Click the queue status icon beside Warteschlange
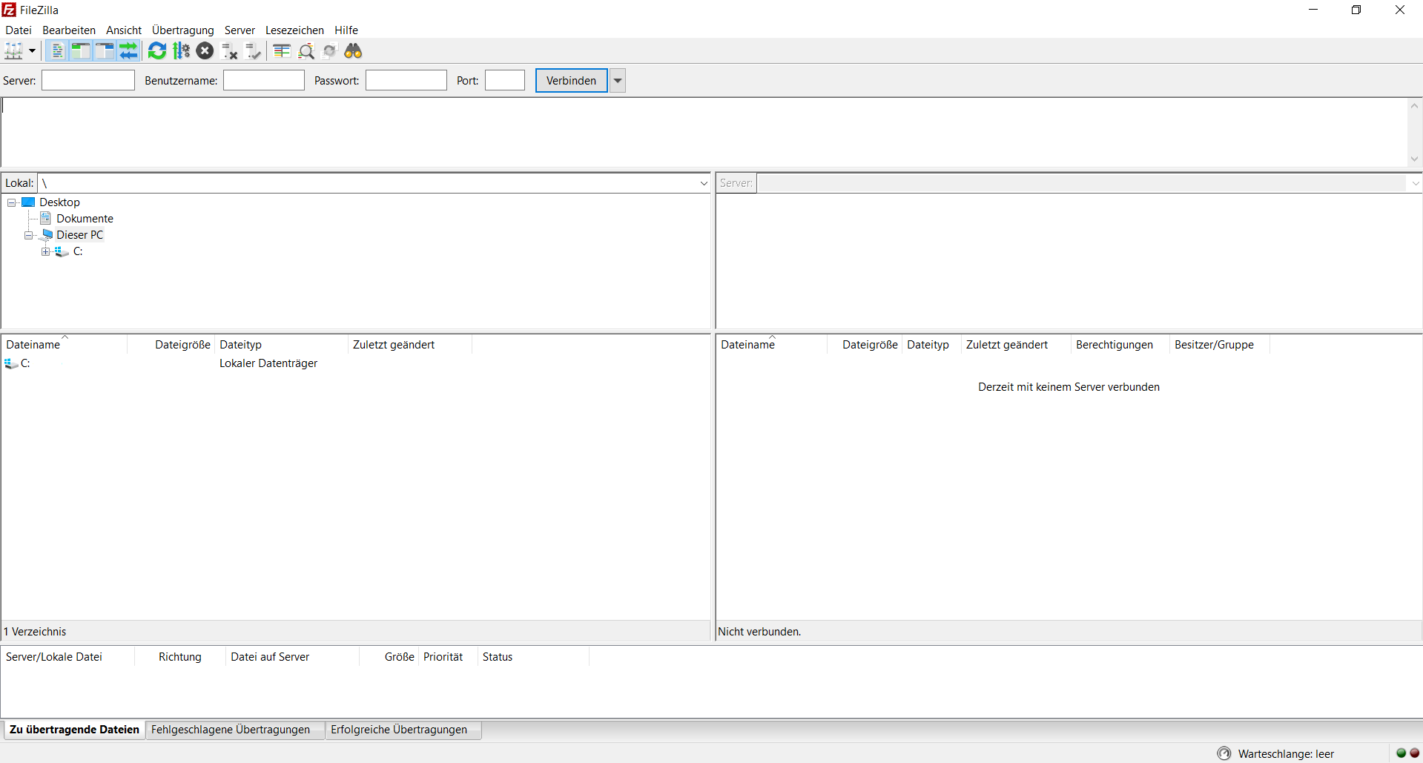This screenshot has width=1423, height=763. tap(1224, 753)
